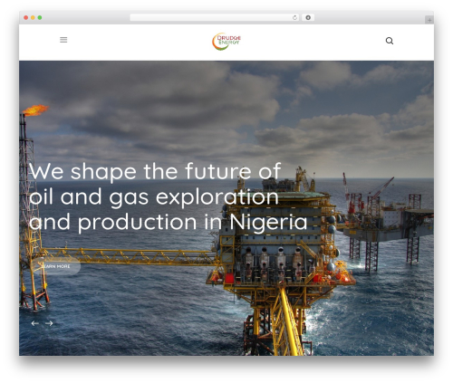Click the Learn More button

(56, 266)
